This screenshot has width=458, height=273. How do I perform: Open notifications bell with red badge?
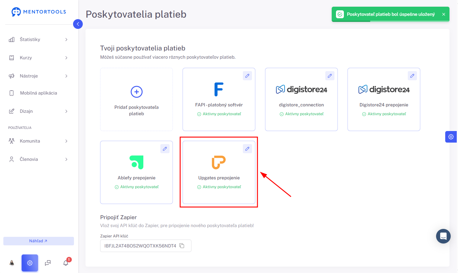coord(66,263)
